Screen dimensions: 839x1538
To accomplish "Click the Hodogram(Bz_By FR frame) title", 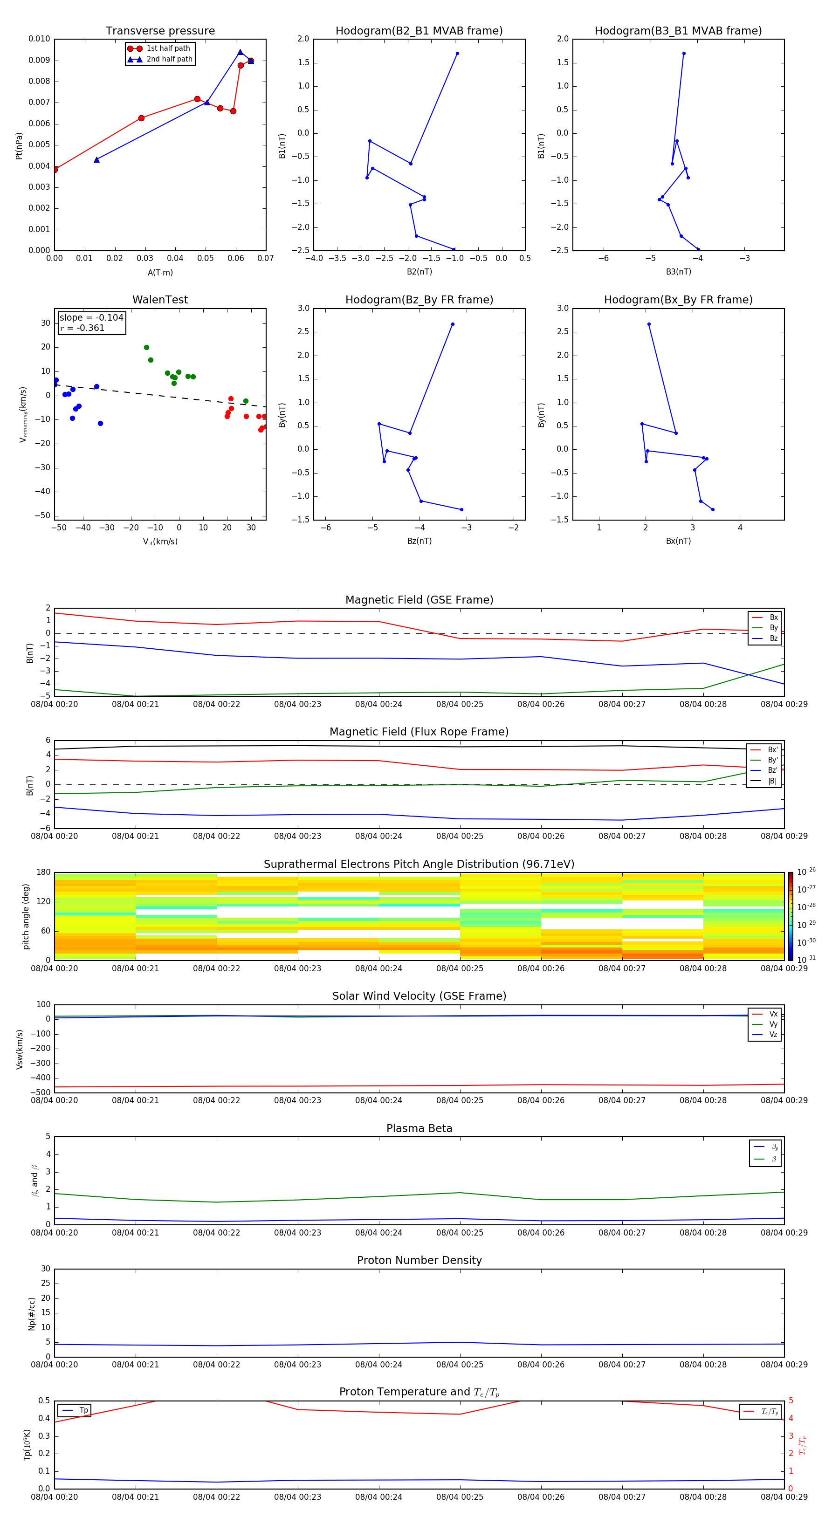I will pyautogui.click(x=419, y=300).
